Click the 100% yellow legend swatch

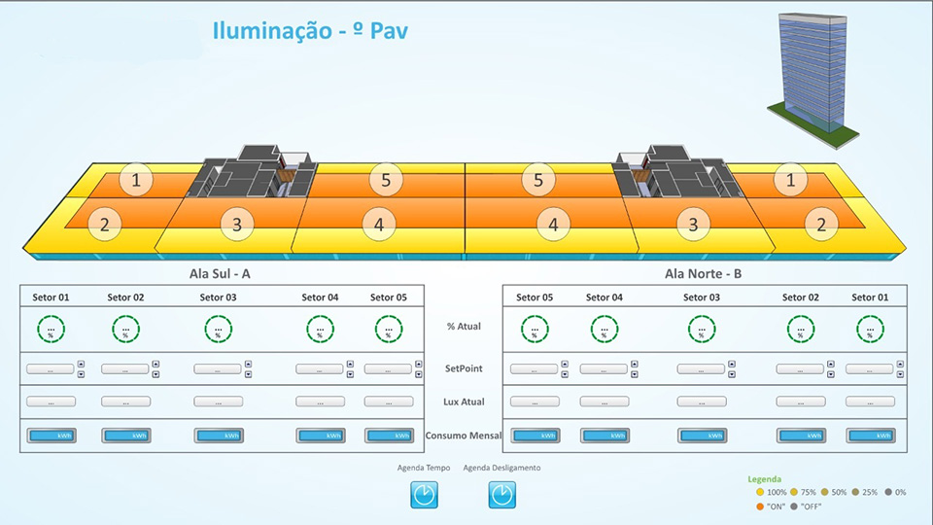point(760,492)
